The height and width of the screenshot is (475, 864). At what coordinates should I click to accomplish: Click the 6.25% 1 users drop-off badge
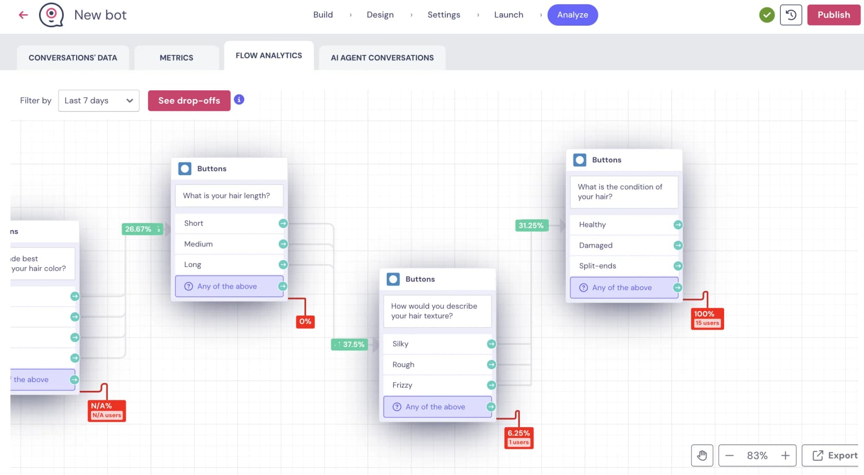pos(519,438)
